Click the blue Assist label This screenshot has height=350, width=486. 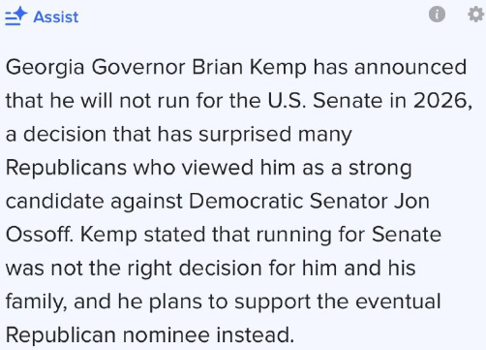56,17
